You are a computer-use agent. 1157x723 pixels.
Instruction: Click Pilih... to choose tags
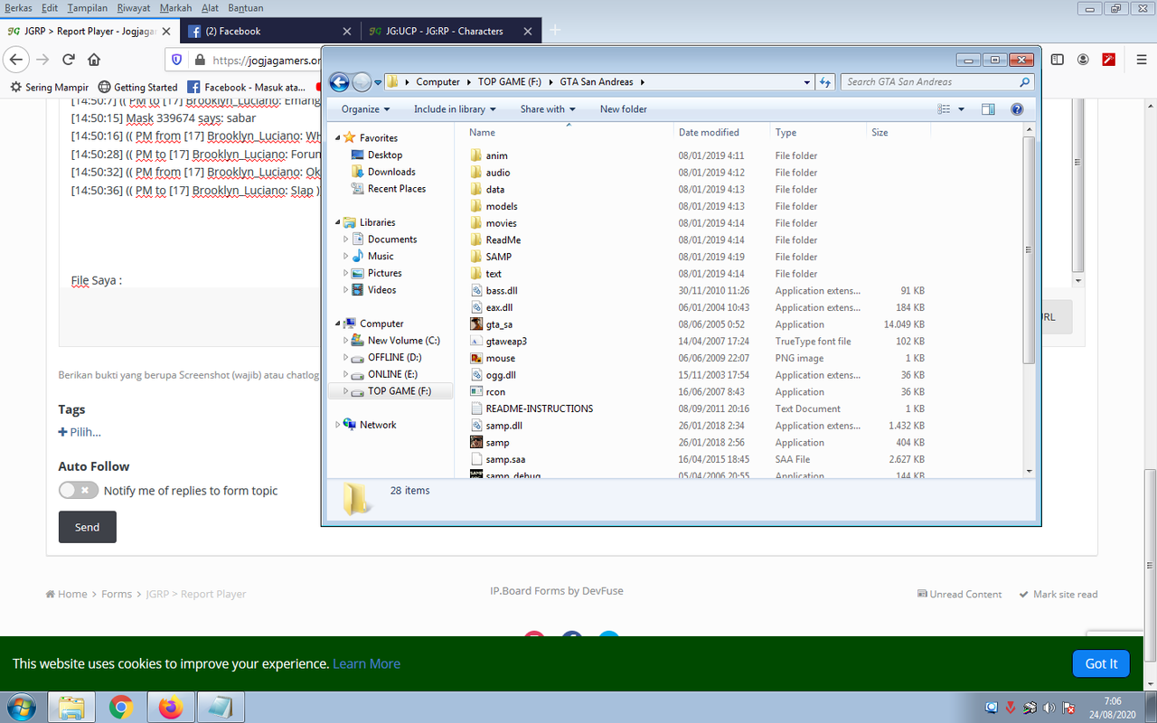(x=80, y=432)
